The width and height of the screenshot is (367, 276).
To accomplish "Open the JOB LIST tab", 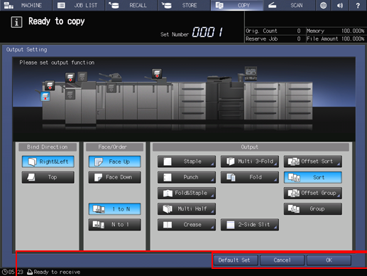I will pyautogui.click(x=79, y=5).
